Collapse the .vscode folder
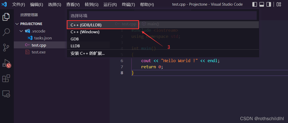This screenshot has height=123, width=288. pos(21,31)
